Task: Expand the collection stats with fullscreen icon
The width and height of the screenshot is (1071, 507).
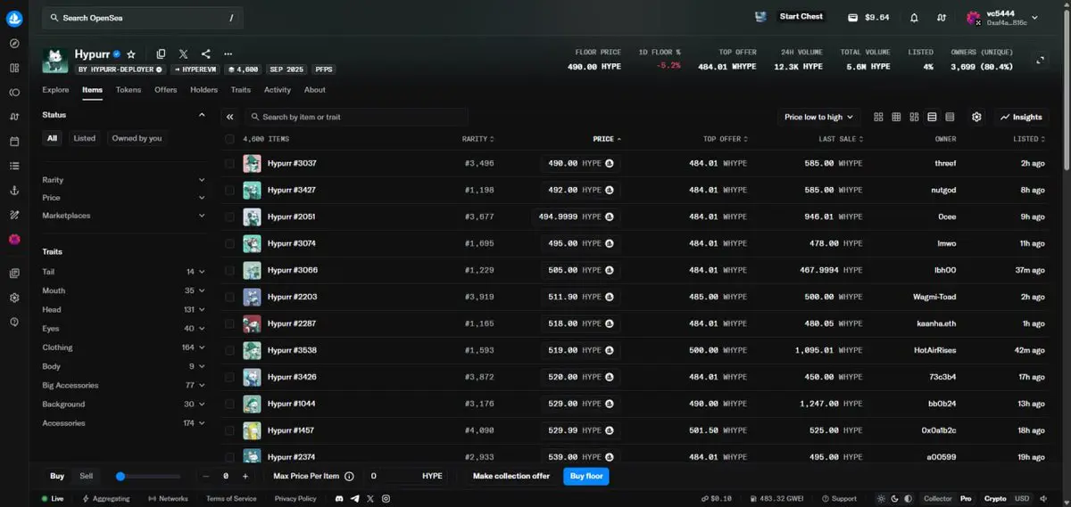Action: [1040, 60]
